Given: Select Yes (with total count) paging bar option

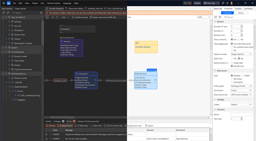Looking at the screenshot, I should pyautogui.click(x=232, y=44).
